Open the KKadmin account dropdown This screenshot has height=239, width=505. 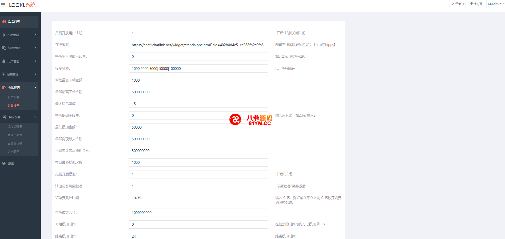click(496, 4)
